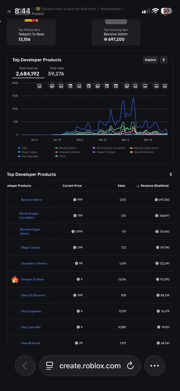Image resolution: width=180 pixels, height=391 pixels.
Task: Open Become Super Admin product link
Action: tap(30, 231)
